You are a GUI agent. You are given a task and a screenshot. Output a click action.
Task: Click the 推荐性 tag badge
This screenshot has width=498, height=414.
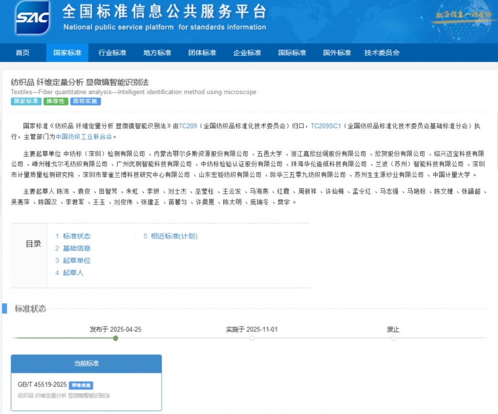[x=56, y=101]
